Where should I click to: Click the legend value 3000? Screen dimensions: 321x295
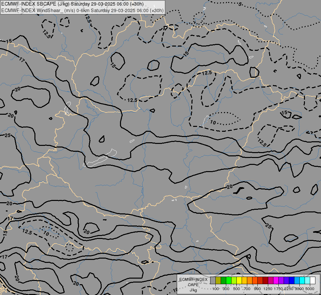299,289
